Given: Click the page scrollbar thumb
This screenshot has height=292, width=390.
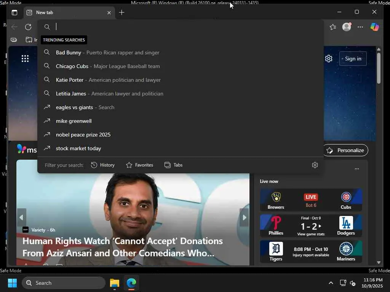Looking at the screenshot, I should [x=379, y=68].
